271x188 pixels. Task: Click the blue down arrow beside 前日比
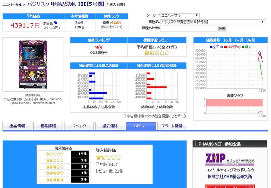[56, 23]
